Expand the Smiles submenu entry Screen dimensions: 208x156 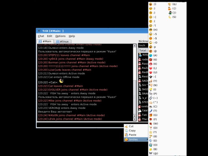click(136, 139)
